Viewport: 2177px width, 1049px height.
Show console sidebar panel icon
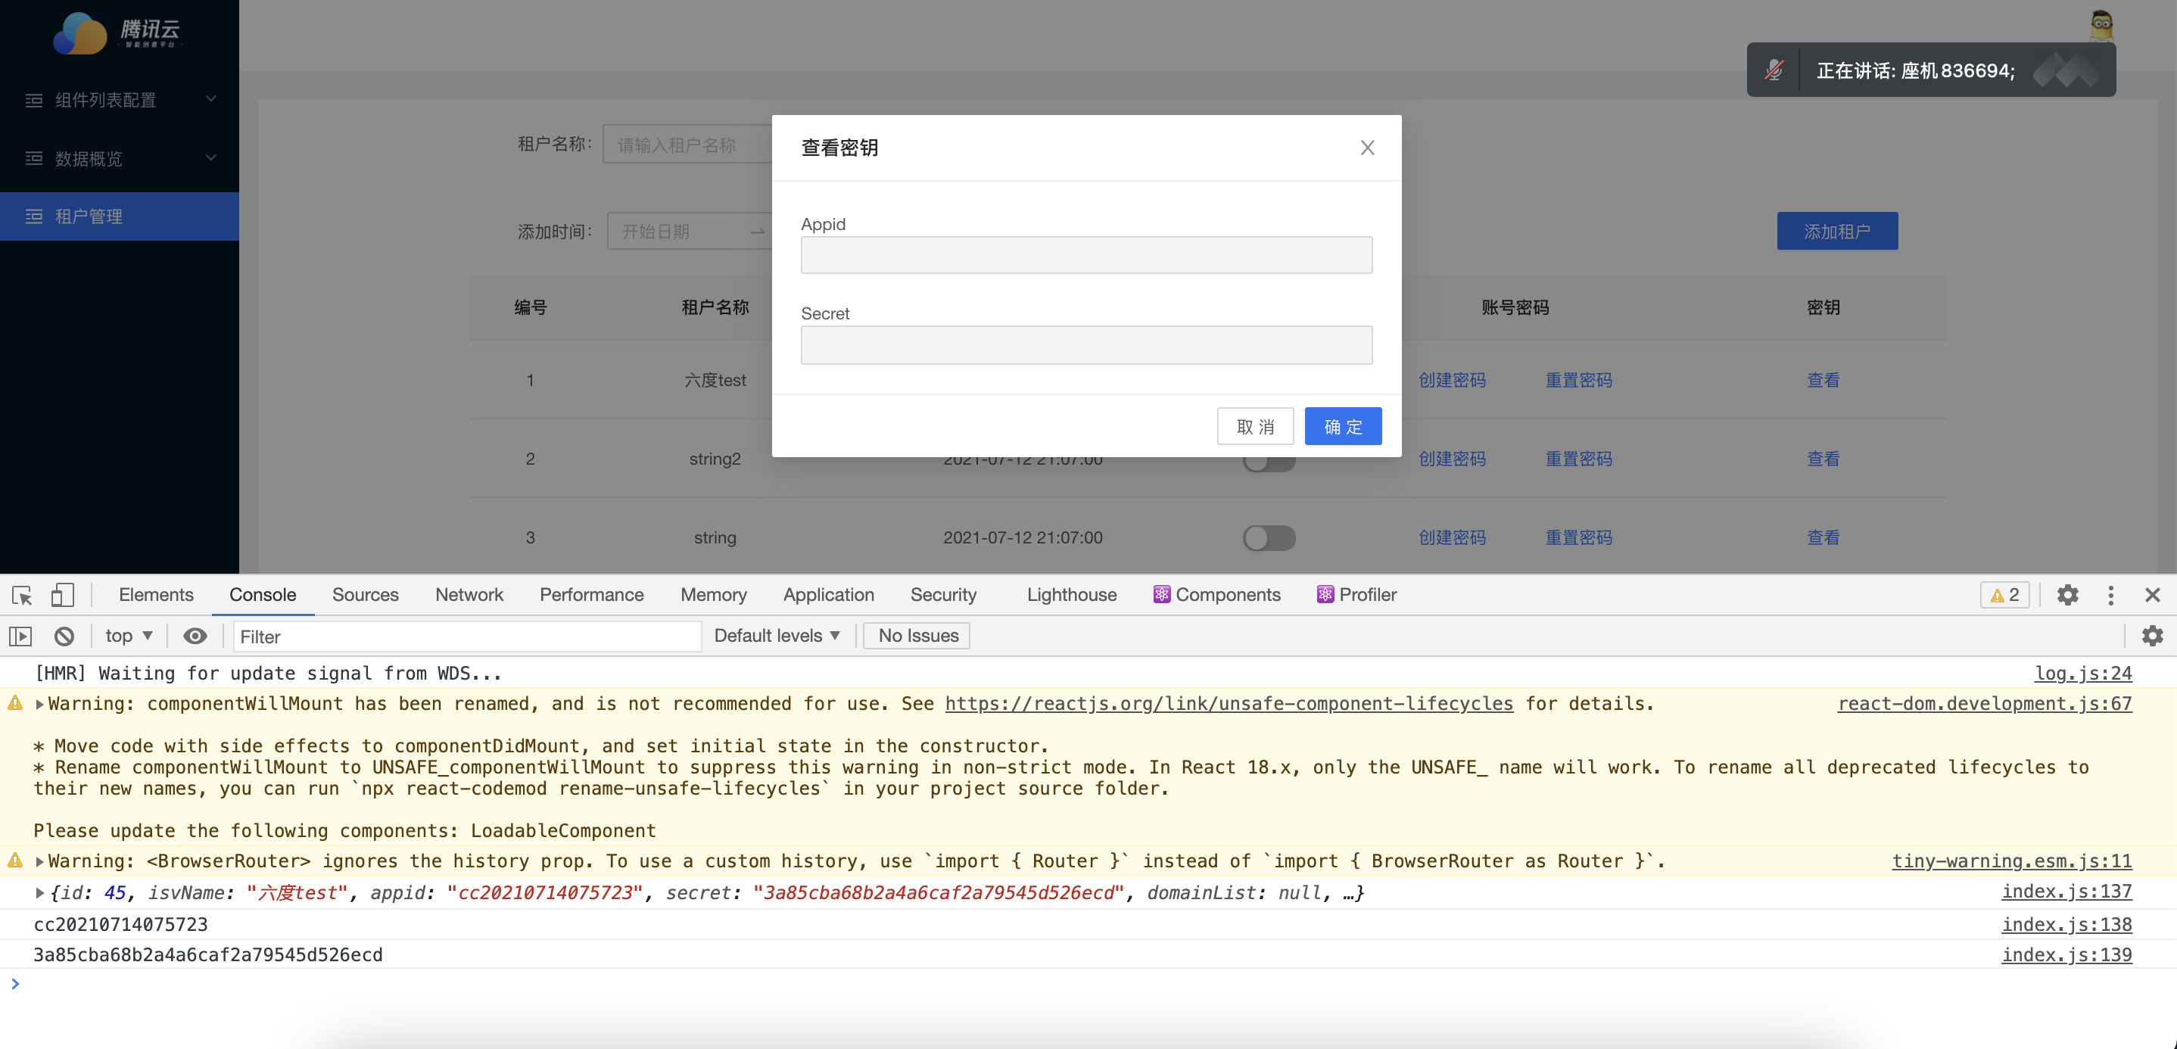pyautogui.click(x=20, y=636)
